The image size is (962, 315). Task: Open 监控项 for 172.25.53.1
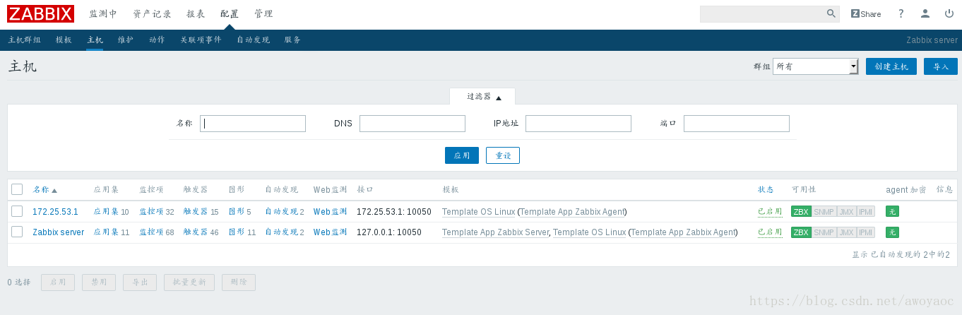151,212
